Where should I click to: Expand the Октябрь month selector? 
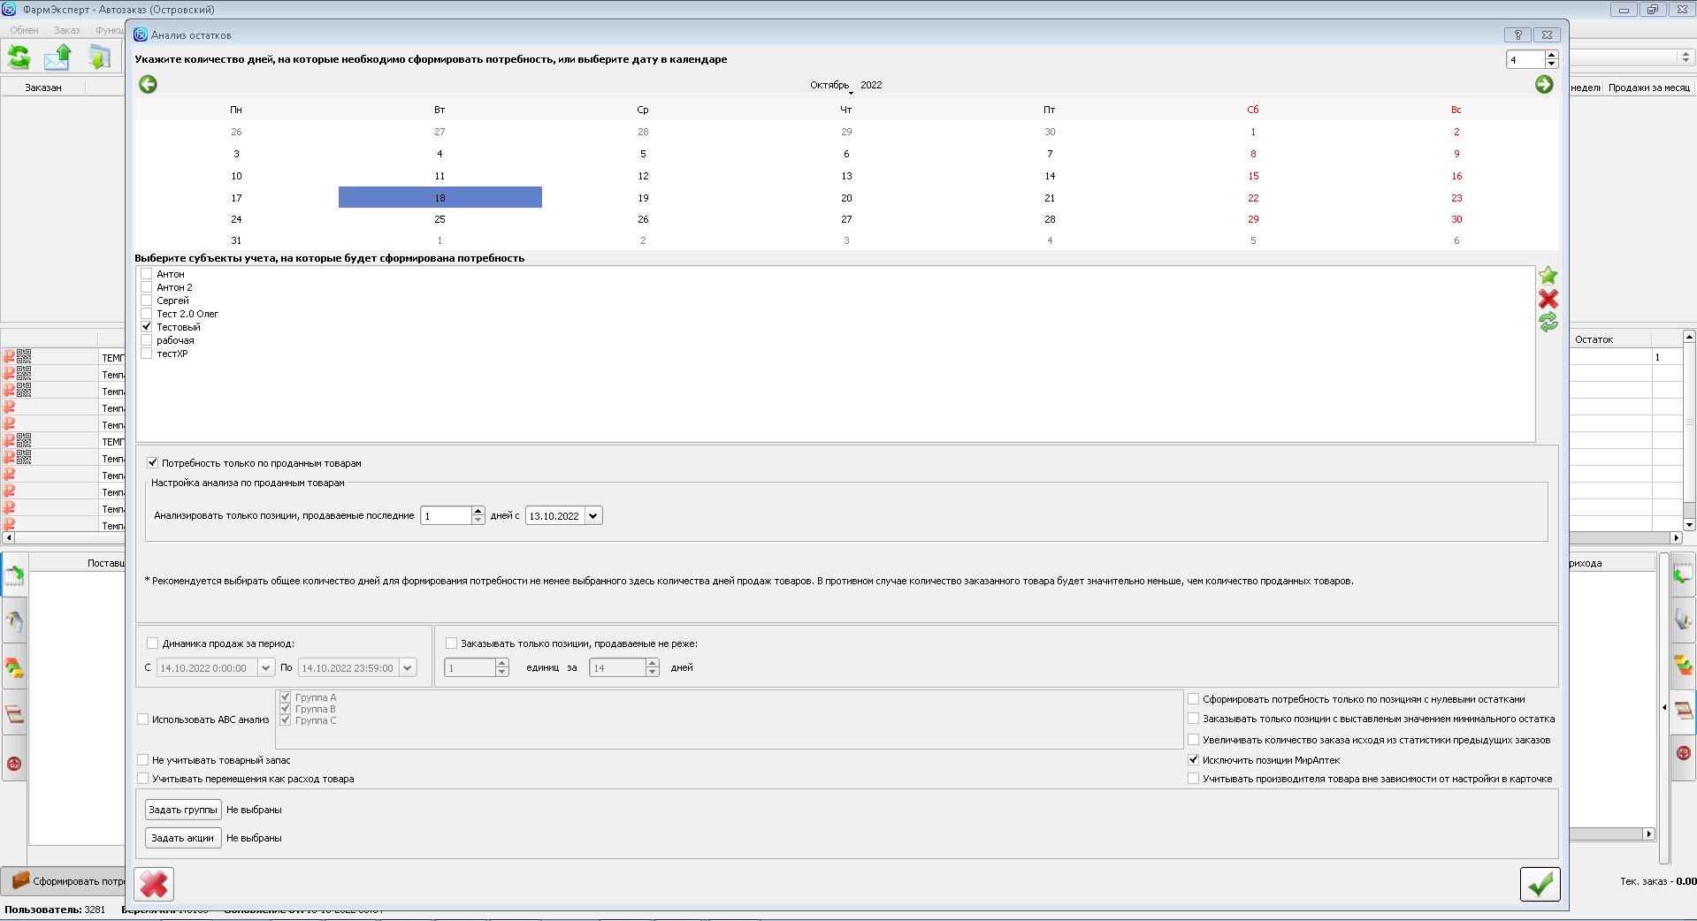coord(831,86)
